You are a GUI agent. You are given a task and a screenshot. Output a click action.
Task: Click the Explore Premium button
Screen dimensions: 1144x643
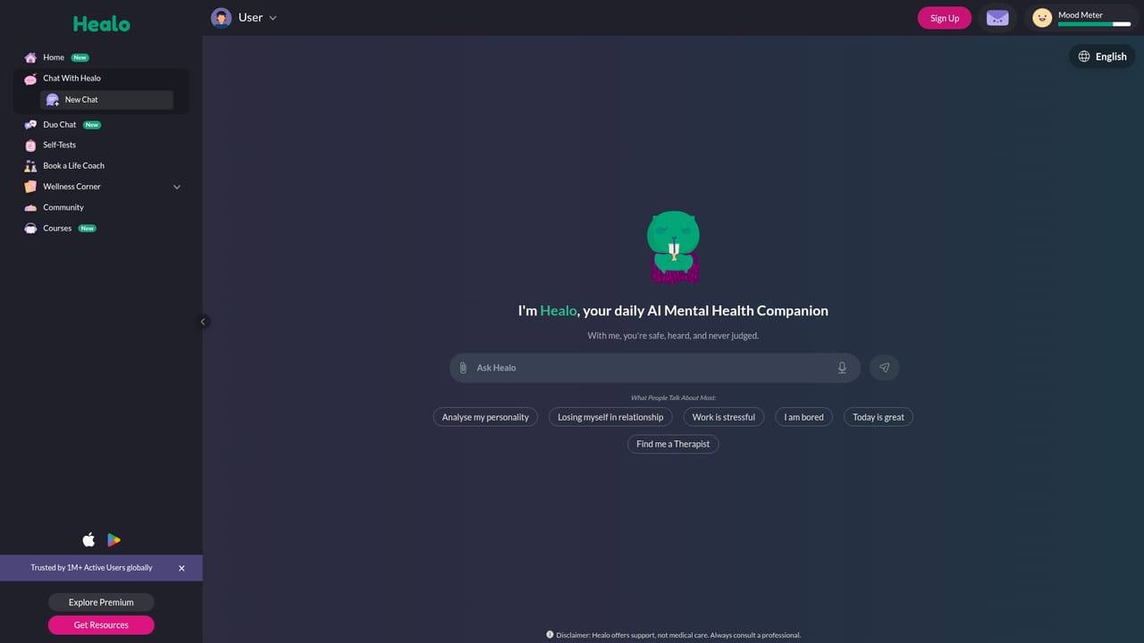(101, 602)
